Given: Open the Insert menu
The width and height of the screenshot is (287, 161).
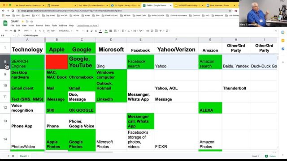Looking at the screenshot, I should pos(31,25).
